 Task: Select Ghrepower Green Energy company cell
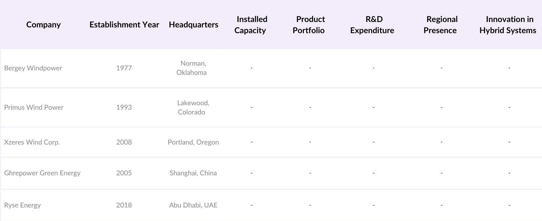click(42, 173)
